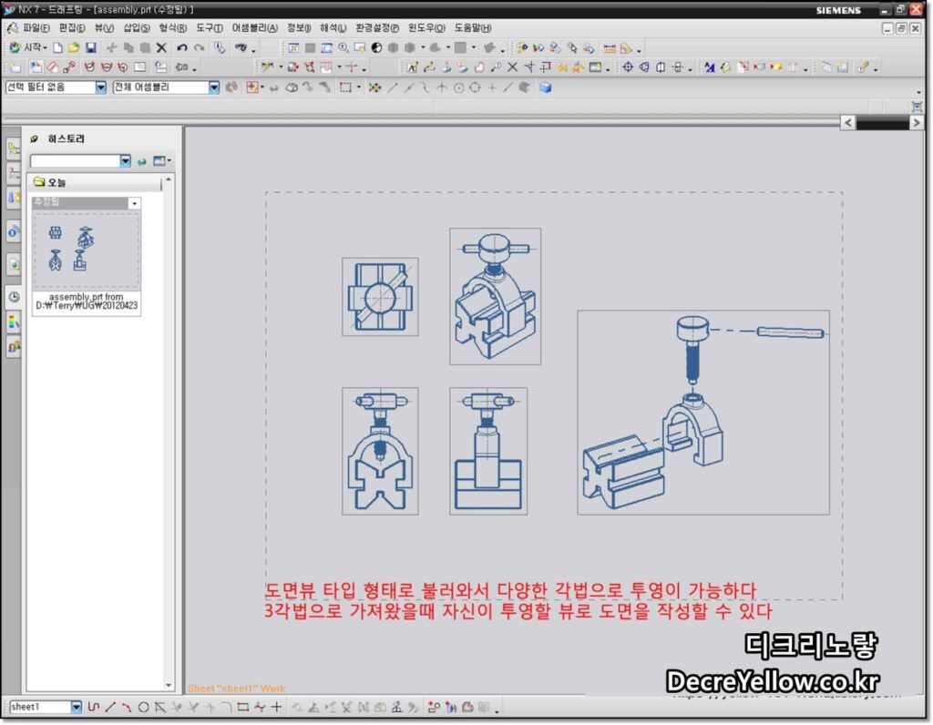
Task: Click the Save floppy disk icon
Action: (x=90, y=47)
